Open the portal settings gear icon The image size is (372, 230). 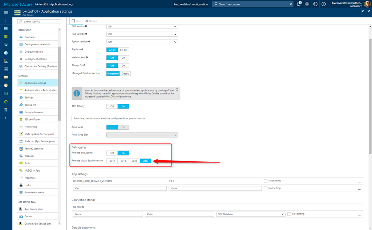[307, 4]
